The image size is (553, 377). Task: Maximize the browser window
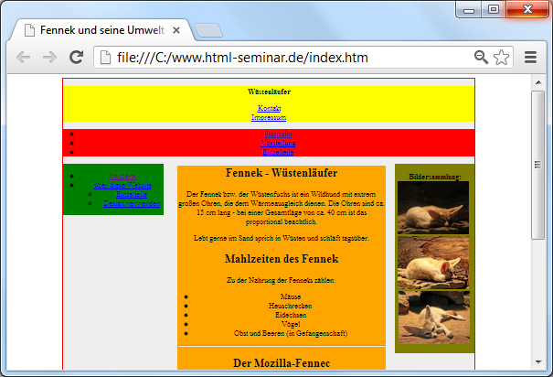coord(494,9)
